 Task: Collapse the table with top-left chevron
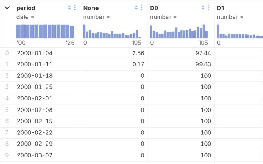click(7, 8)
